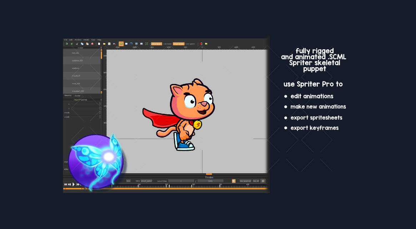Open the Help menu
The height and width of the screenshot is (229, 416).
[x=99, y=40]
